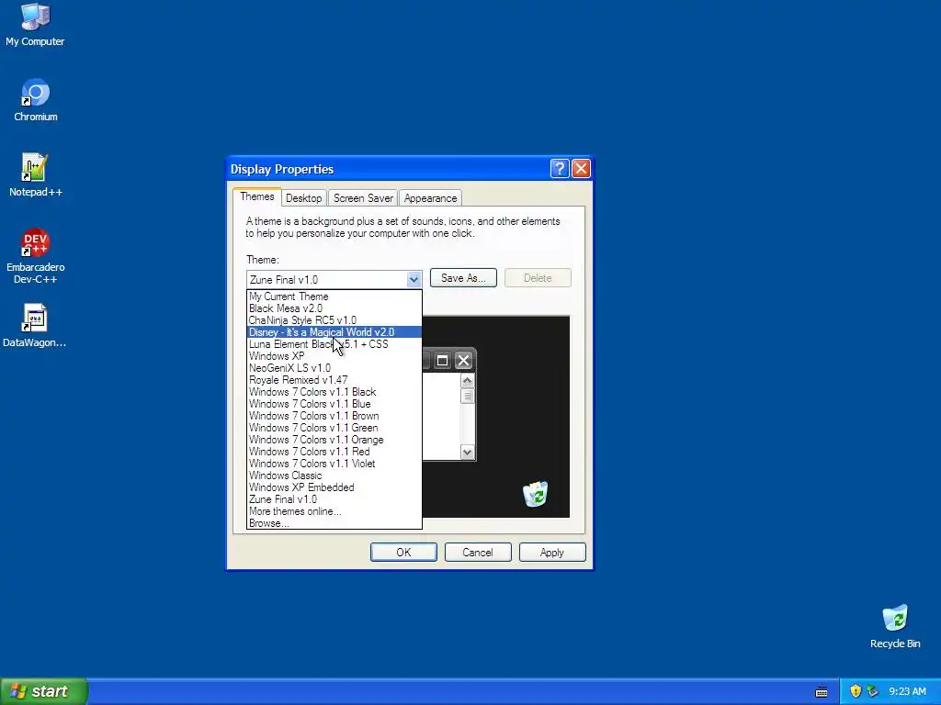
Task: Open DataWagon desktop file shortcut
Action: point(34,326)
